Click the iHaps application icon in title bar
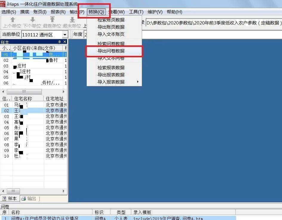The image size is (282, 220). coord(3,4)
